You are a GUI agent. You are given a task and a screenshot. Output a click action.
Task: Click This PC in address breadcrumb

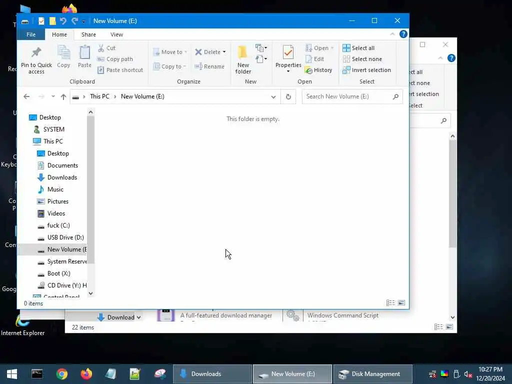coord(99,96)
